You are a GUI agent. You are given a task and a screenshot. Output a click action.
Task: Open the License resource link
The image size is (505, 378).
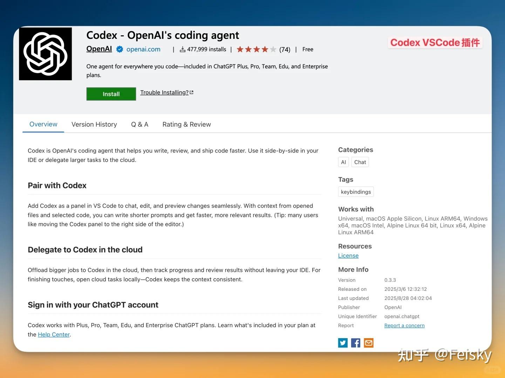tap(348, 255)
